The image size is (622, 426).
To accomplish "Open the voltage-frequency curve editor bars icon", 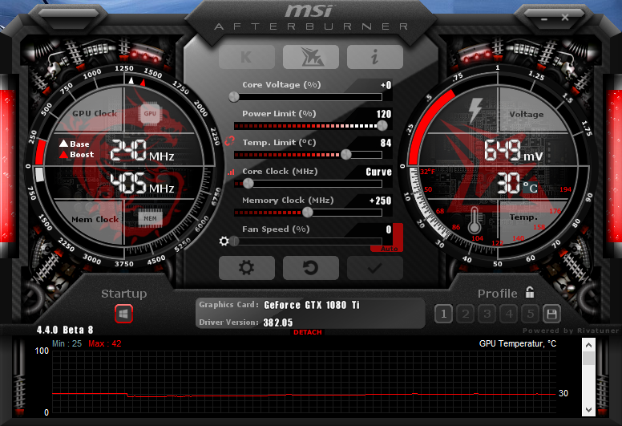I will [x=231, y=172].
